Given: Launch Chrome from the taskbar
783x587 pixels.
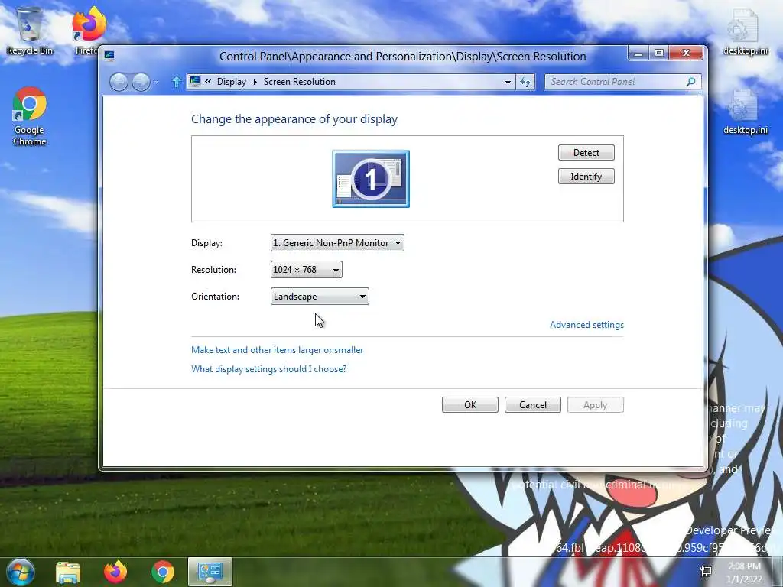Looking at the screenshot, I should coord(163,572).
